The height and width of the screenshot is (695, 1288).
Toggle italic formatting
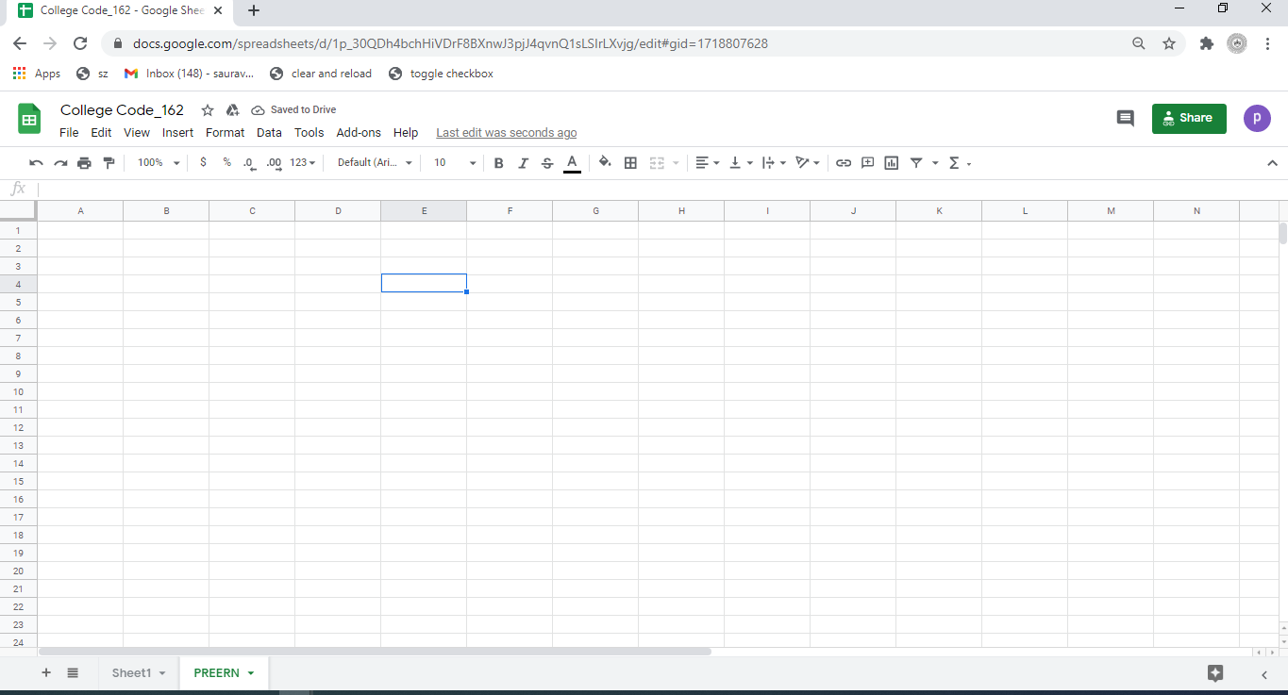point(523,163)
